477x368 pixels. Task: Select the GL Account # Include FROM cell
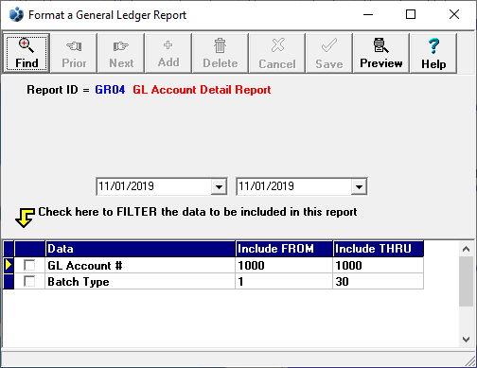tap(284, 265)
